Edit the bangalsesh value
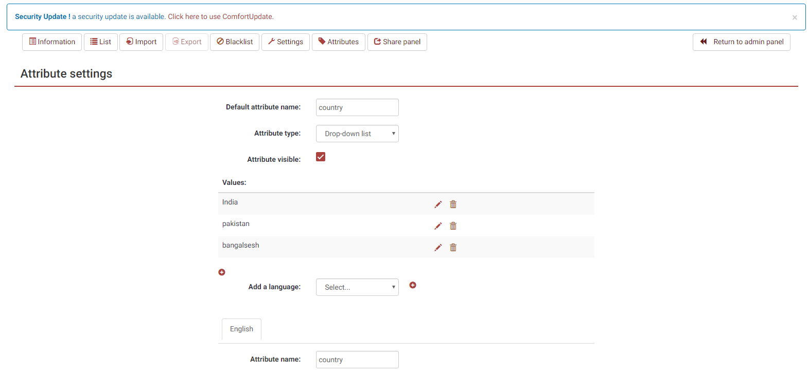The image size is (808, 375). click(x=438, y=248)
